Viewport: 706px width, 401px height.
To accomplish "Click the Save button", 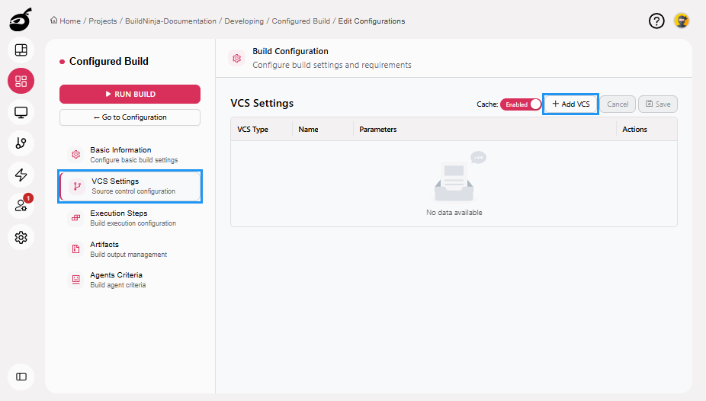I will (x=658, y=104).
